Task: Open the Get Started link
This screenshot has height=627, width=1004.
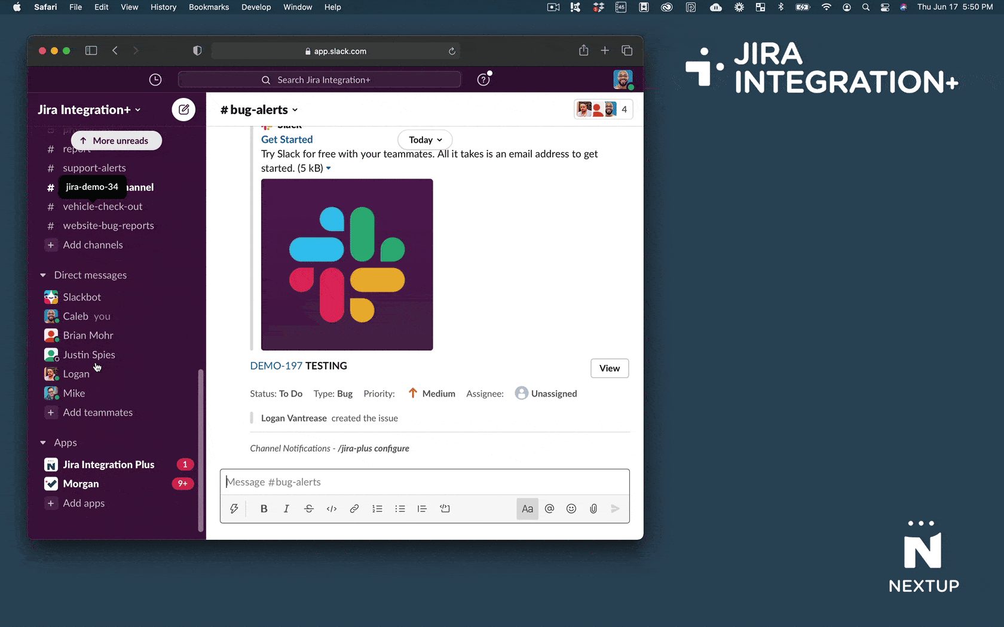Action: point(287,139)
